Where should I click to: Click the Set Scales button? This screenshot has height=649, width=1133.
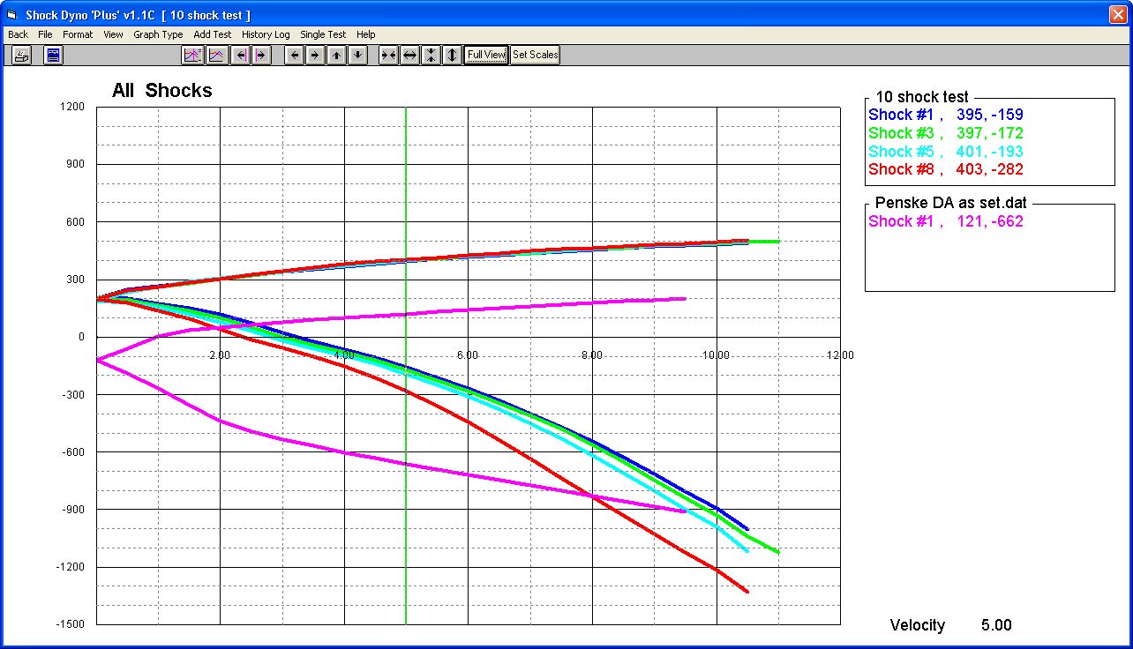[535, 56]
